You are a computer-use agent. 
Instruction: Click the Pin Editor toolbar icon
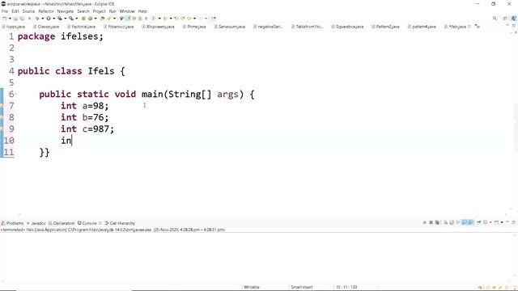tap(214, 19)
